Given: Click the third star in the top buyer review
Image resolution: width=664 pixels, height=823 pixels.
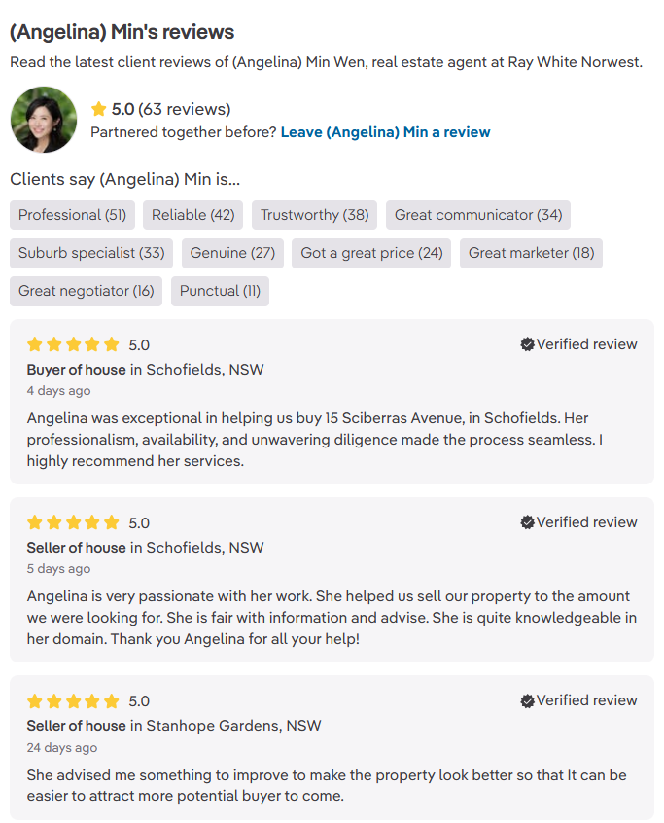Looking at the screenshot, I should 73,344.
